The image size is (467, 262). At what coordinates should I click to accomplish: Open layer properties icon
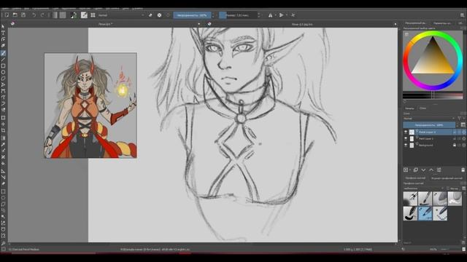pyautogui.click(x=439, y=170)
